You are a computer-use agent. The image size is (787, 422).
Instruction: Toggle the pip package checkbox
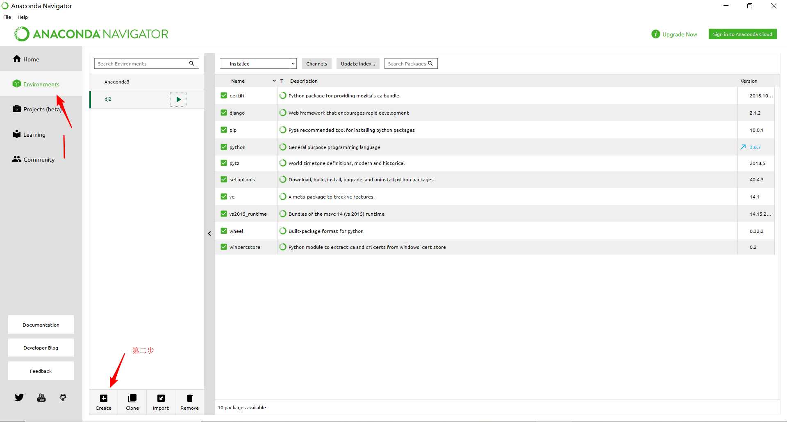pos(224,130)
